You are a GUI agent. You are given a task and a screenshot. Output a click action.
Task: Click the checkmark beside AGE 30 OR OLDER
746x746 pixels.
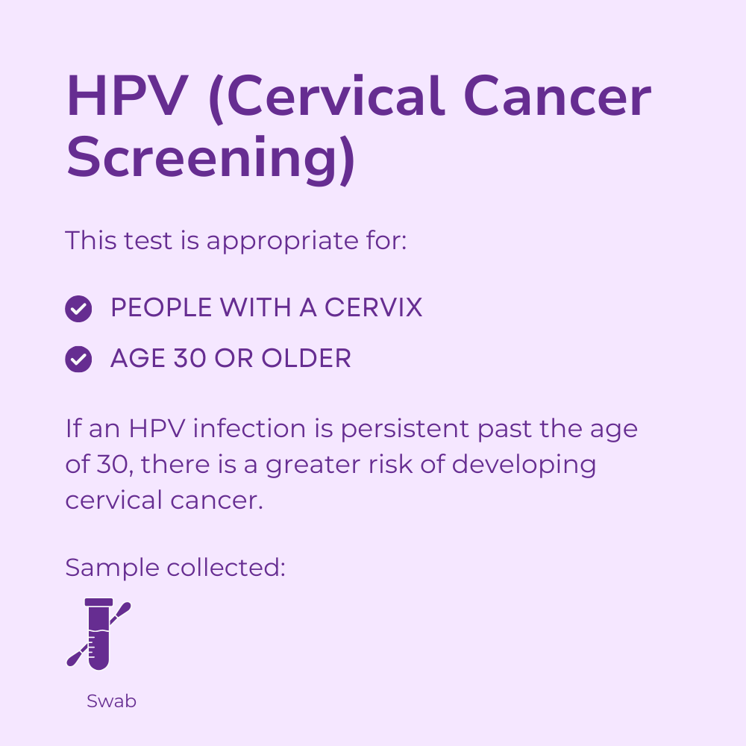[78, 359]
